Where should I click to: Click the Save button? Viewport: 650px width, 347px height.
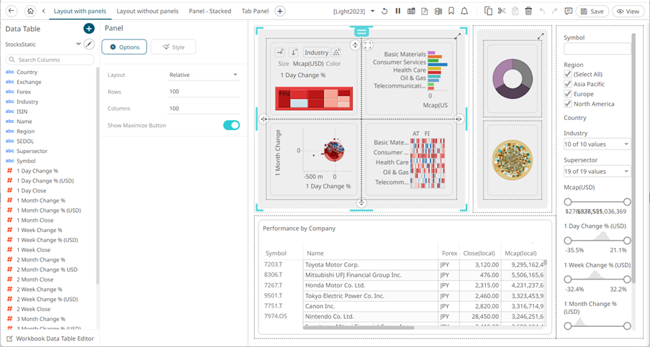pyautogui.click(x=592, y=11)
